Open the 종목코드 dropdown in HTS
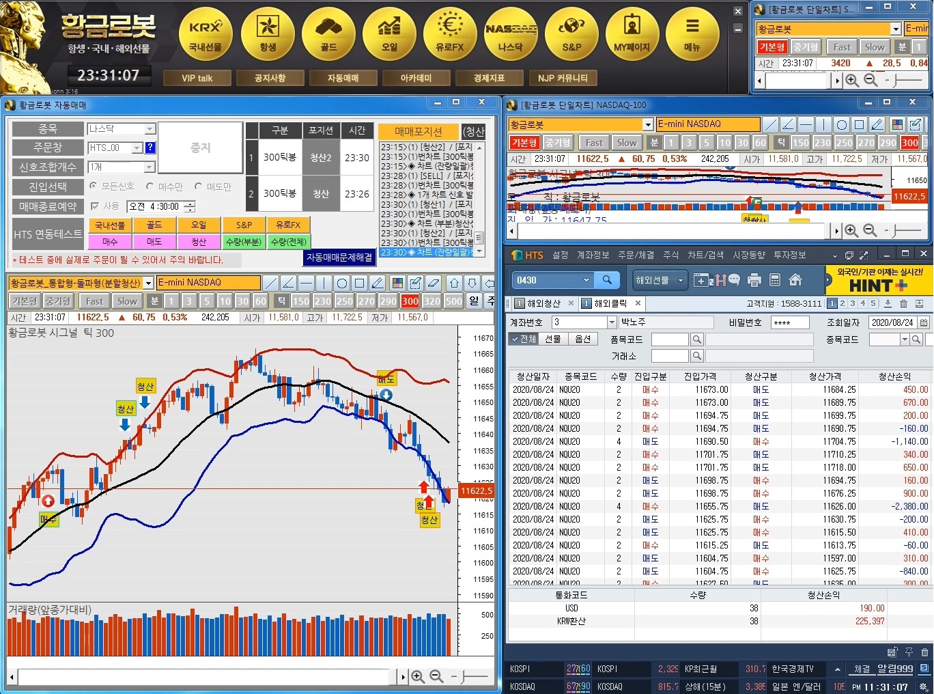 coord(905,339)
